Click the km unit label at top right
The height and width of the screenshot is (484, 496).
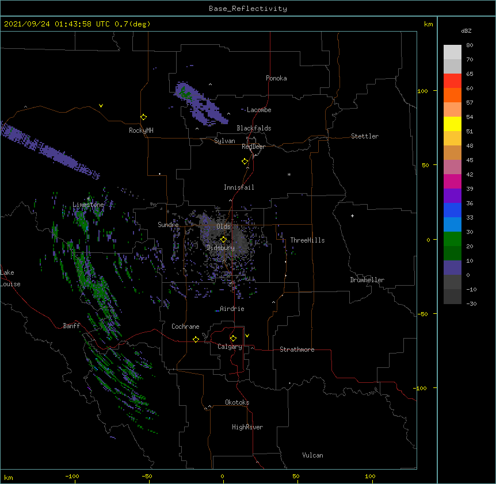[428, 24]
